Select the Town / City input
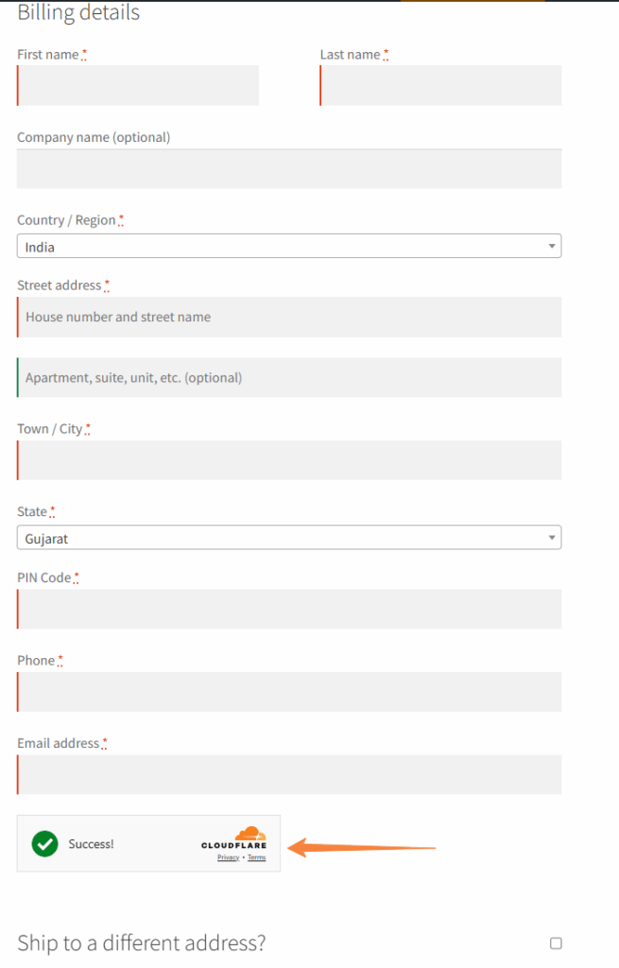Screen dimensions: 619x968 pyautogui.click(x=289, y=460)
